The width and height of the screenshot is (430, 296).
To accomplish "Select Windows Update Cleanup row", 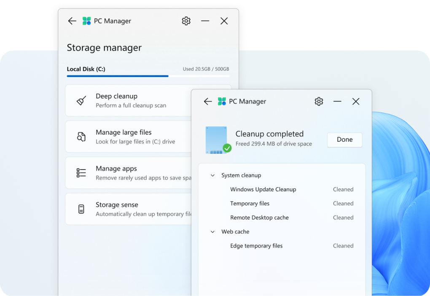I will click(x=263, y=189).
